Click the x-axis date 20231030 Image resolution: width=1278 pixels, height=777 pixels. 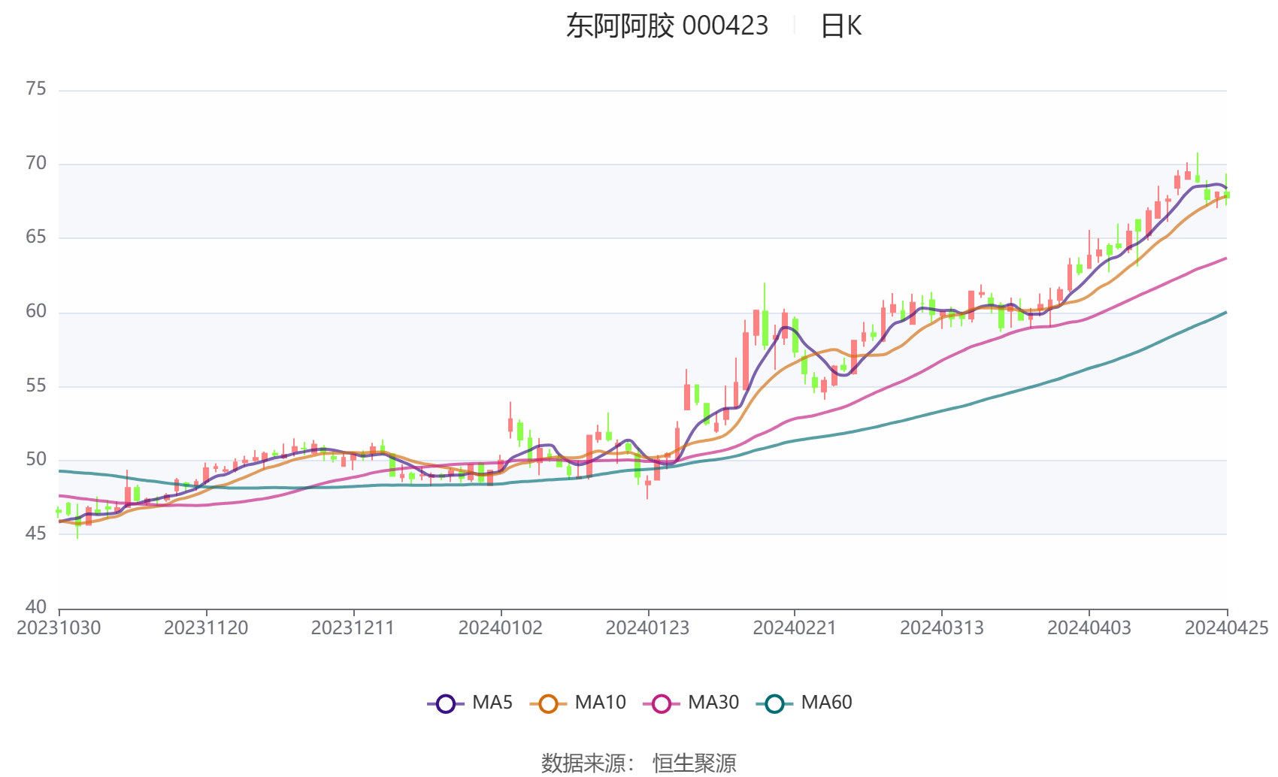[x=59, y=628]
